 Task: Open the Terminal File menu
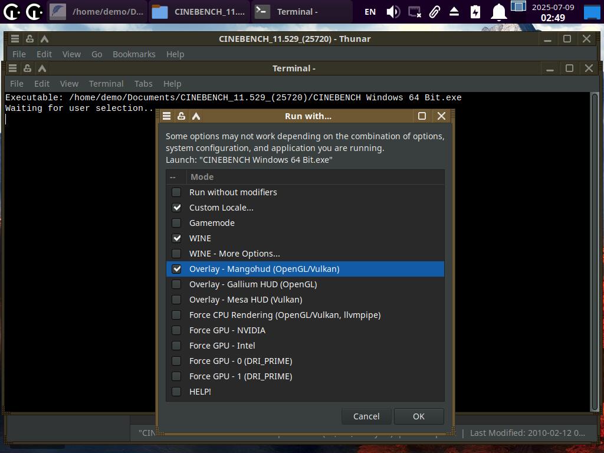17,84
